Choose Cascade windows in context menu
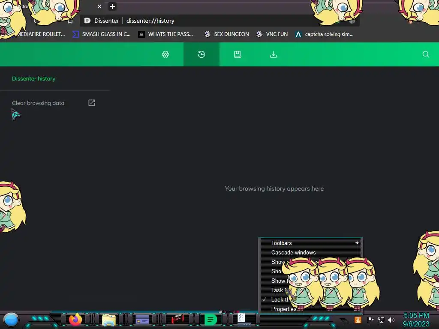The image size is (439, 329). coord(310,252)
